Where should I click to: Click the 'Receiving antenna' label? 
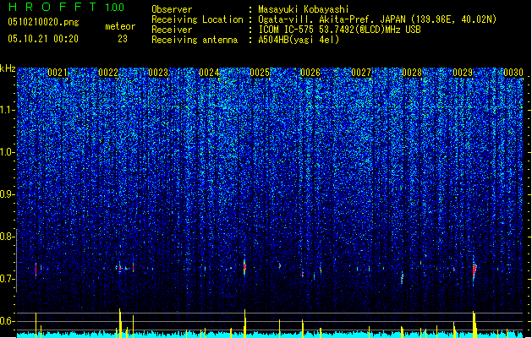195,40
